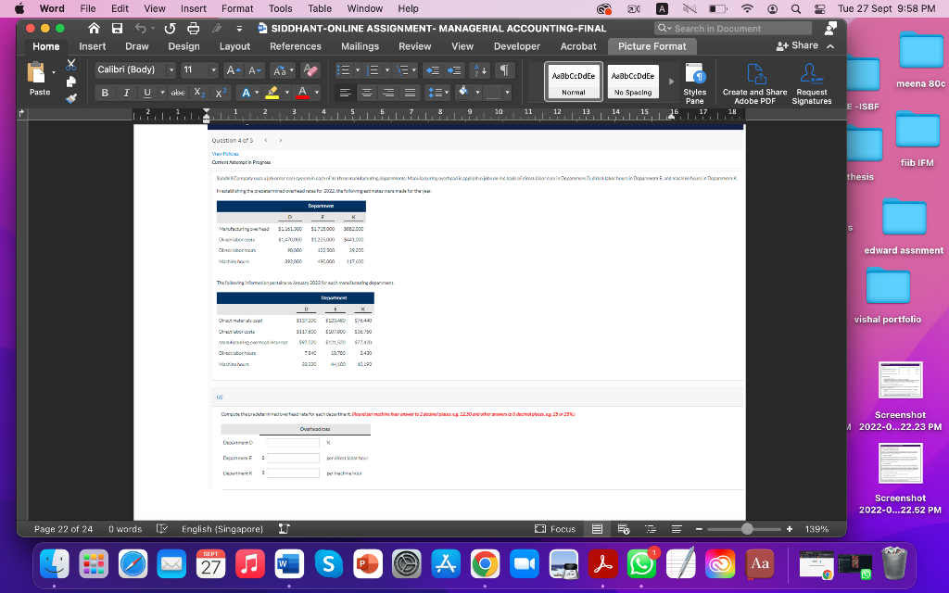This screenshot has height=593, width=949.
Task: Open the highlight color dropdown arrow
Action: pos(288,92)
